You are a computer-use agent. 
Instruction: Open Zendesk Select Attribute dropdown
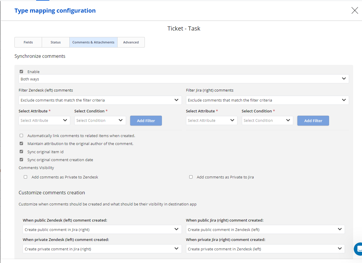[x=44, y=120]
